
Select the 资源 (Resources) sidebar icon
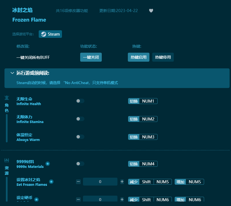pyautogui.click(x=6, y=160)
